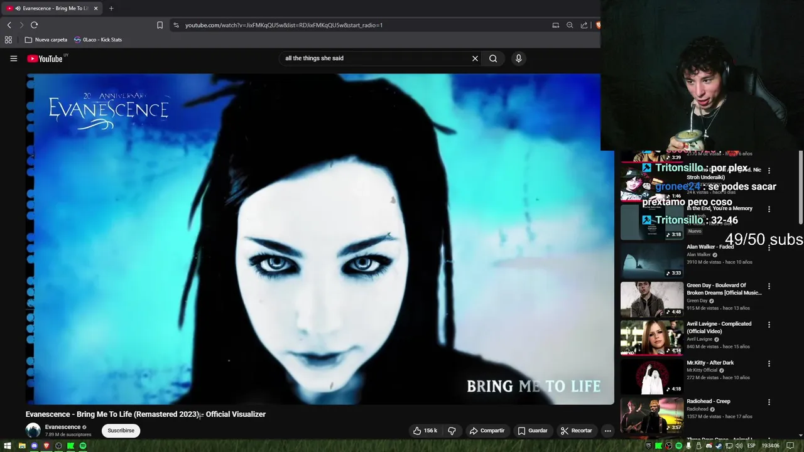Open Avril Lavigne - Complicated thumbnail

coord(652,337)
